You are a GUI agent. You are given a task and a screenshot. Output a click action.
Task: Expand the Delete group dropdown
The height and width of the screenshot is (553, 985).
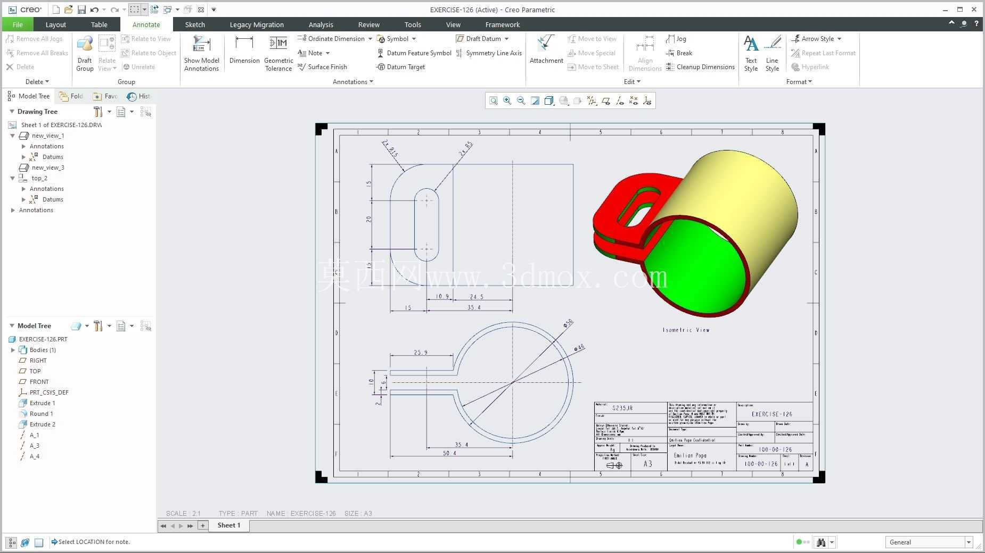[x=37, y=82]
